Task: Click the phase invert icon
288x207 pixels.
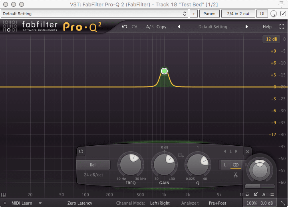Action: pos(256,194)
